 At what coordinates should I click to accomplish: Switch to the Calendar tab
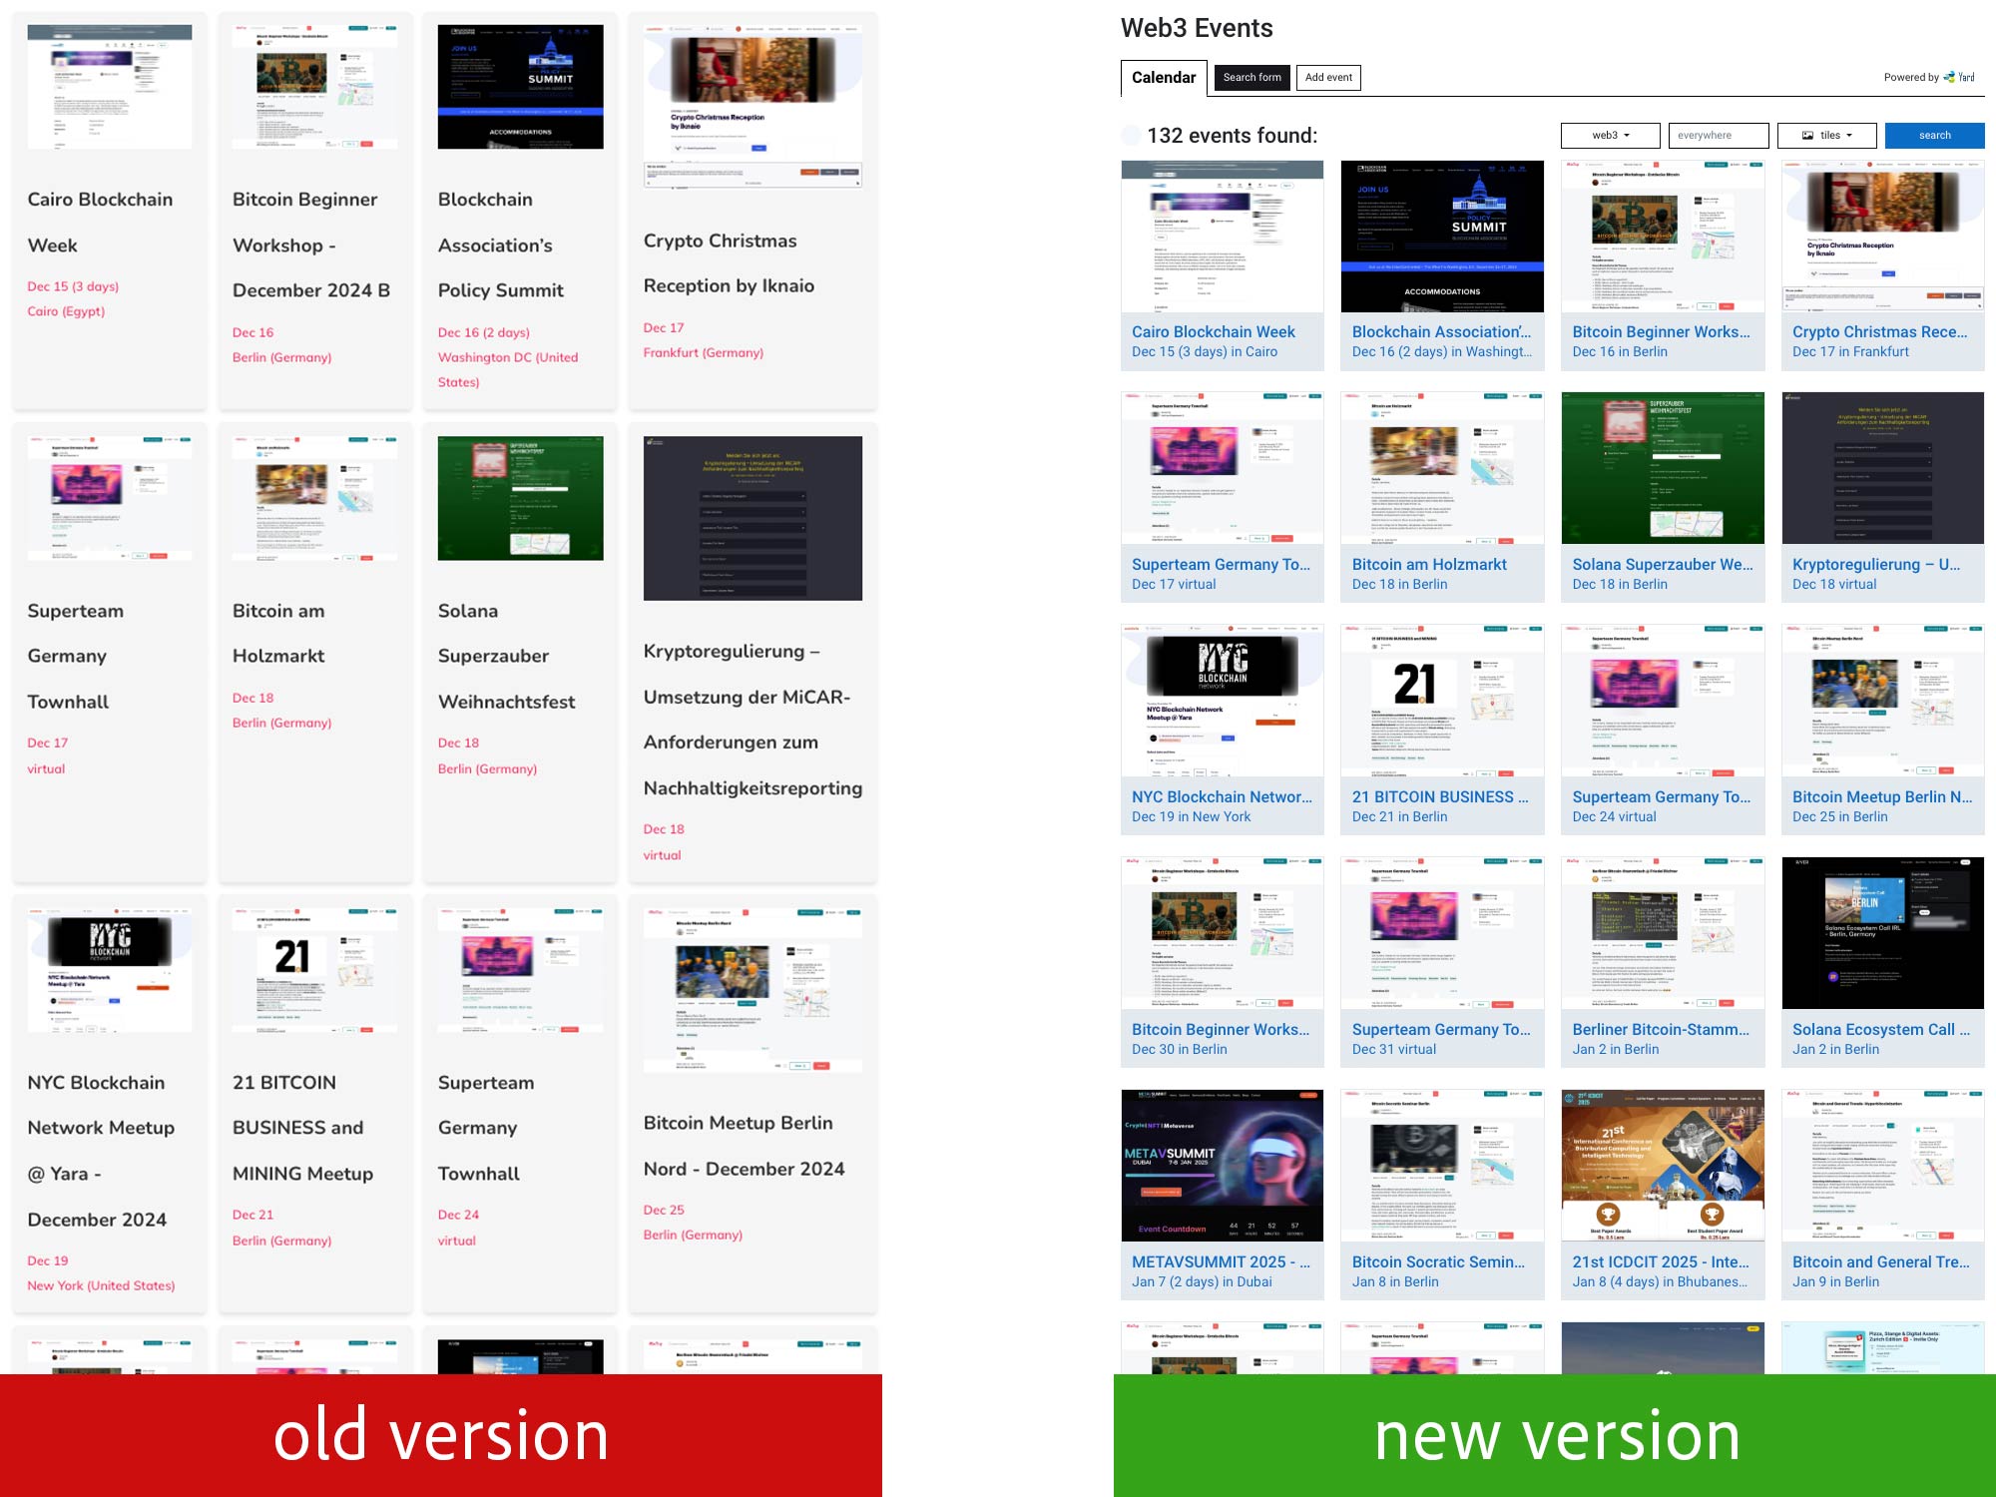click(1164, 78)
